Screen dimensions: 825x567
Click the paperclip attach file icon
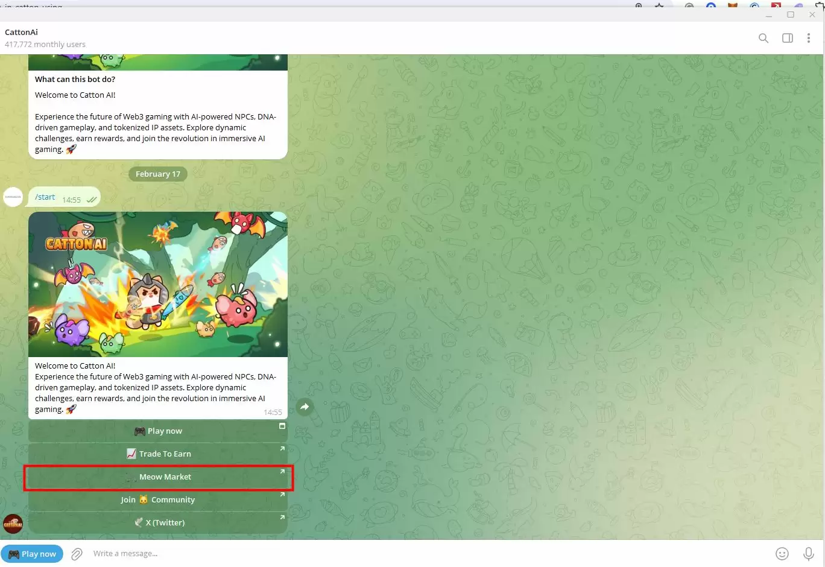coord(77,554)
